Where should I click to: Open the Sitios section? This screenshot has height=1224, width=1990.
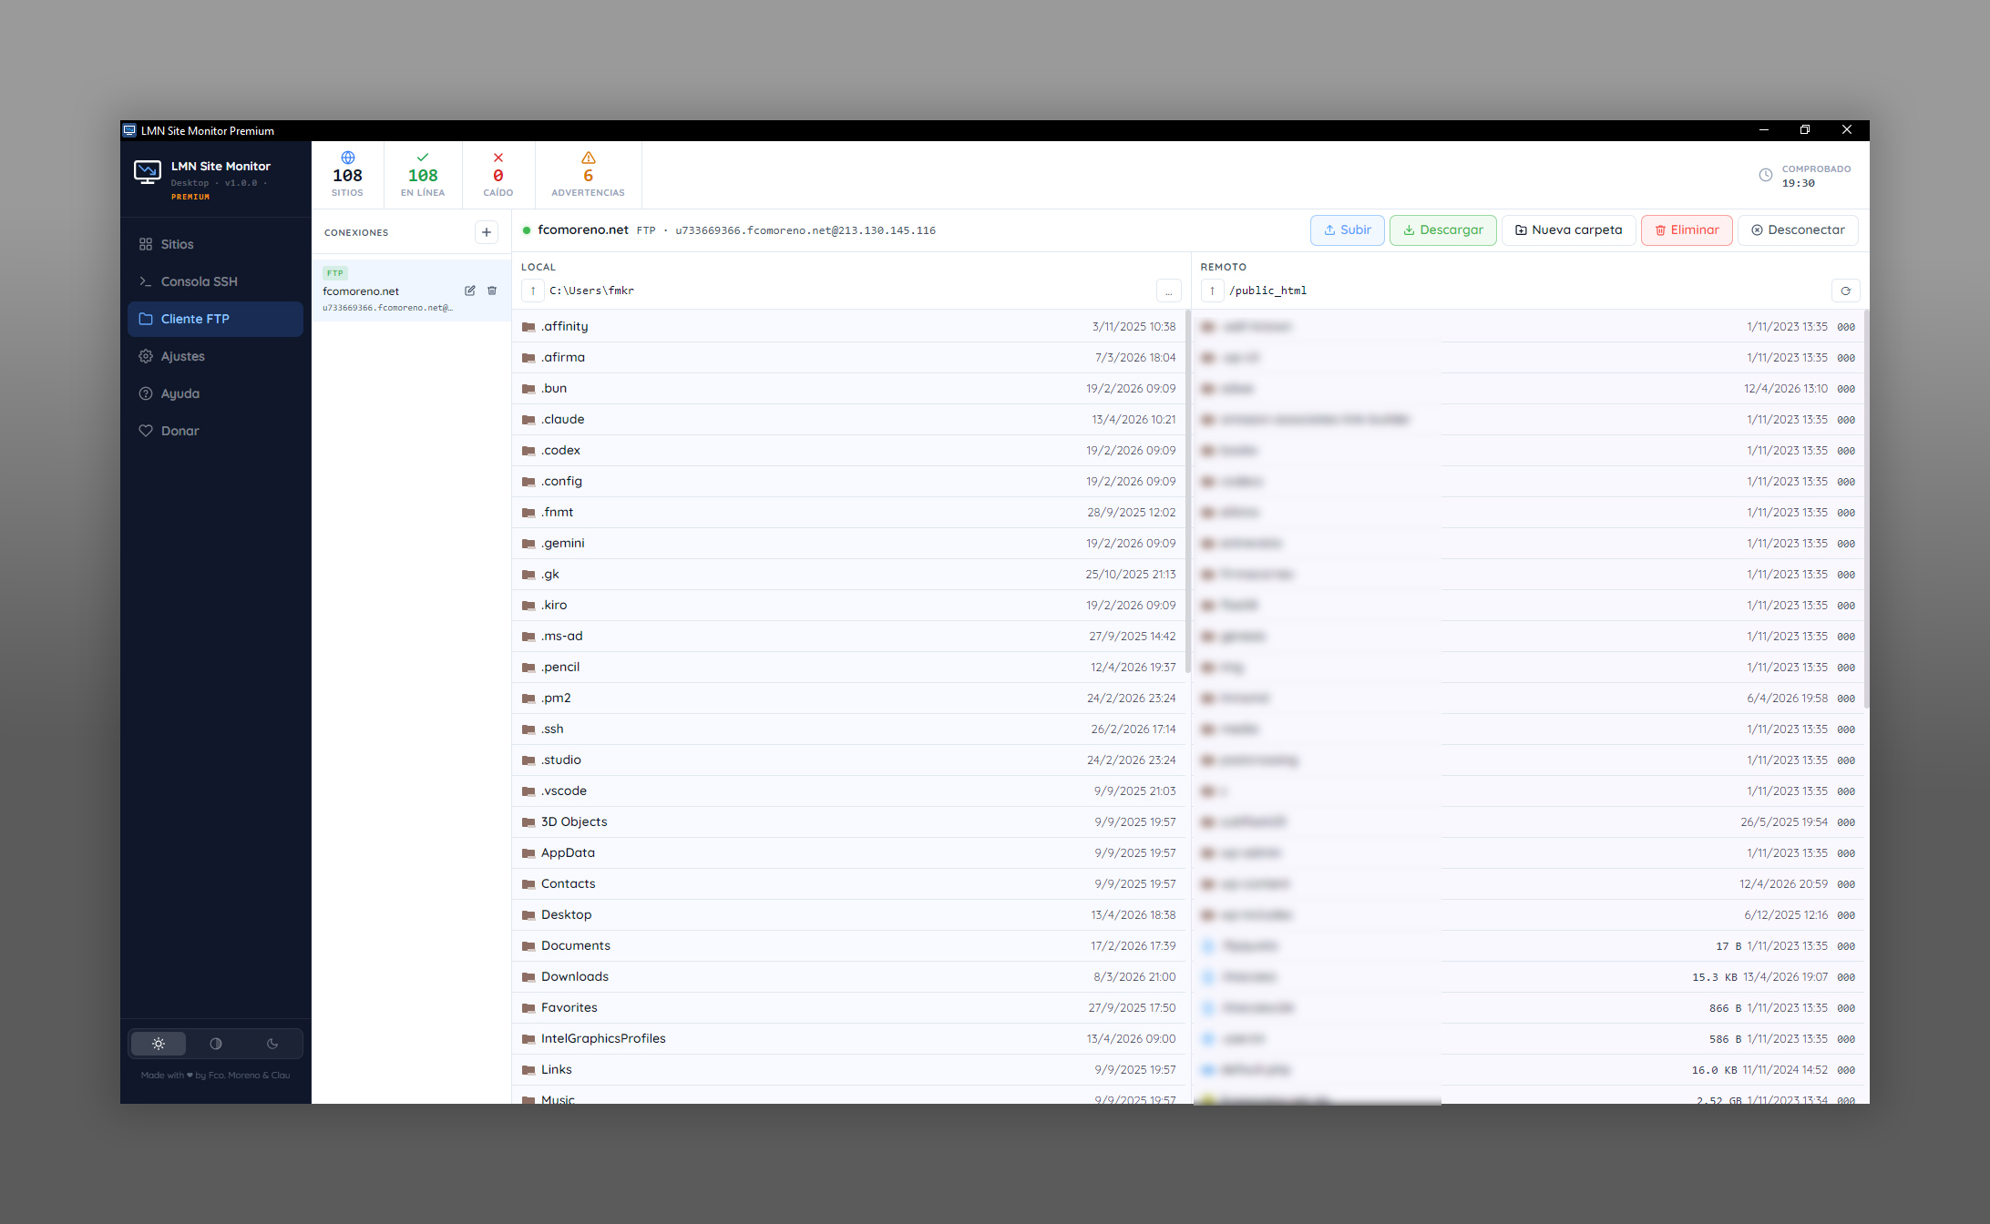pyautogui.click(x=177, y=244)
